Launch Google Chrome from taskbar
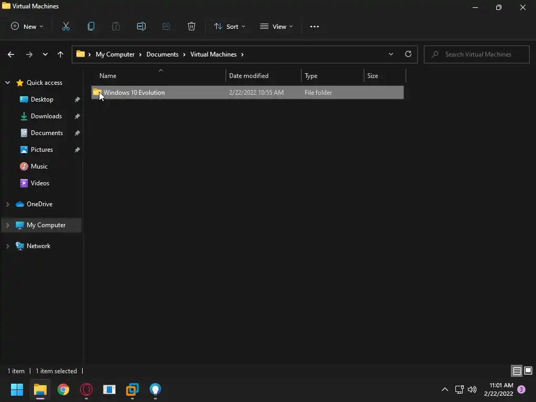 pyautogui.click(x=63, y=389)
